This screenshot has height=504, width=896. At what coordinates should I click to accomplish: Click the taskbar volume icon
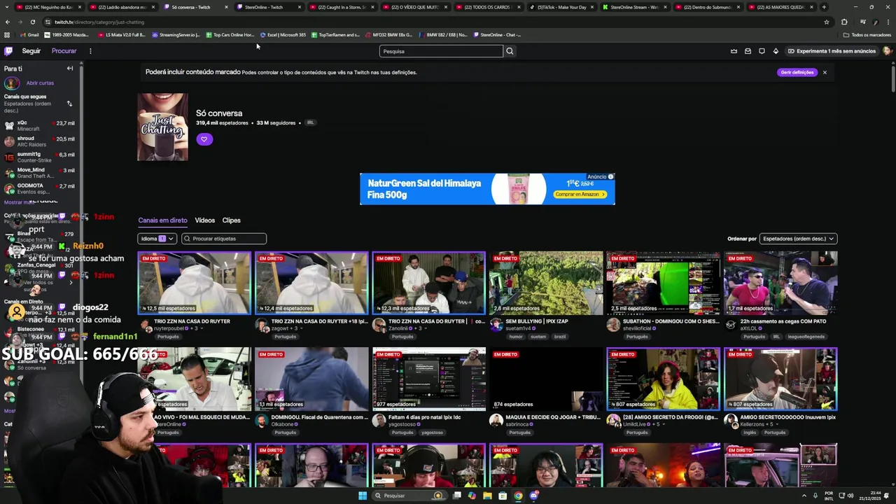[850, 496]
